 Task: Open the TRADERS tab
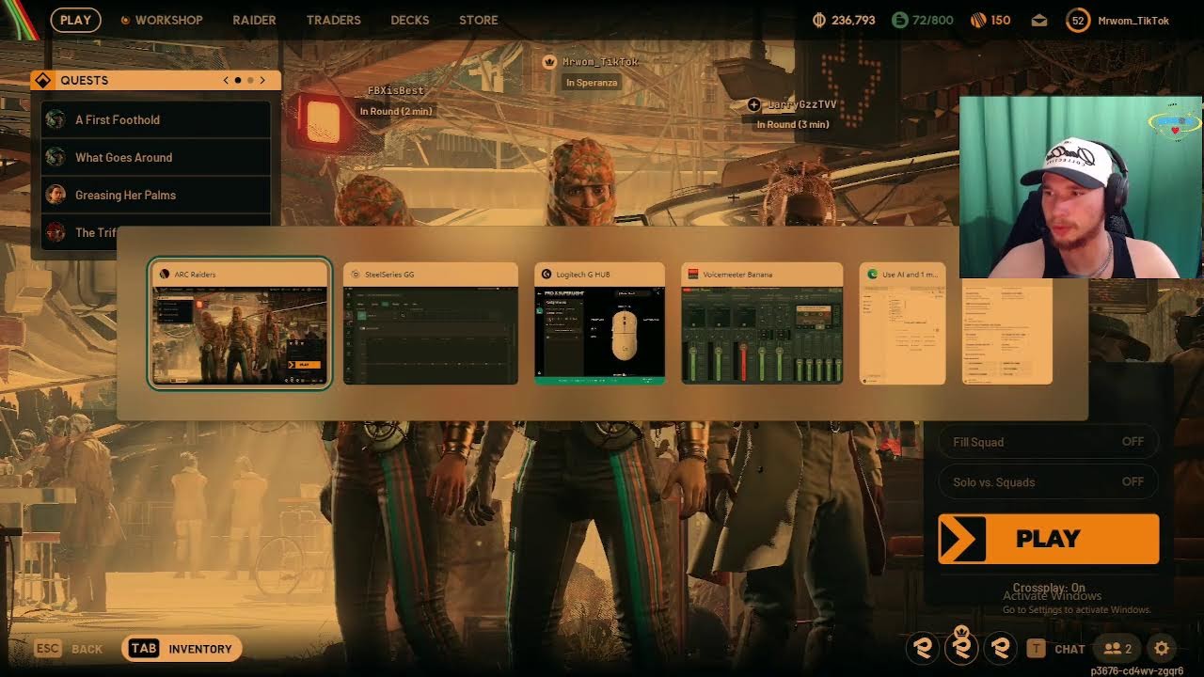coord(334,20)
